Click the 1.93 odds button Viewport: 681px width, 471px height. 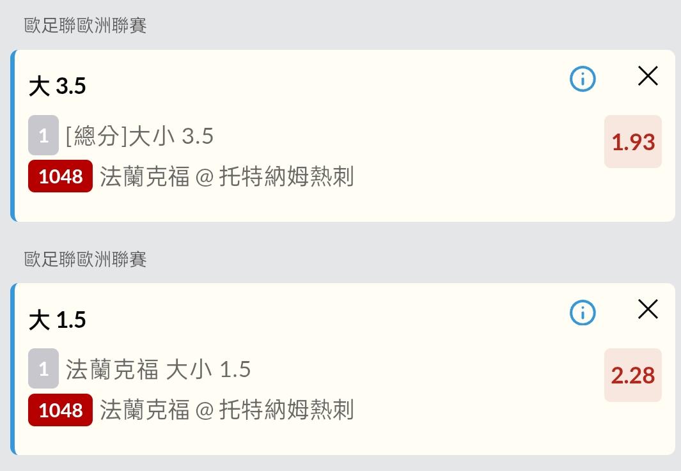(x=633, y=141)
